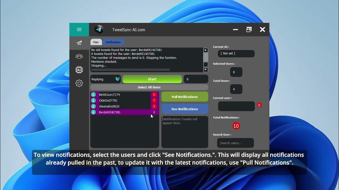Click the red Total Notifications badge showing 10
Screen dimensions: 339x190
(x=236, y=126)
